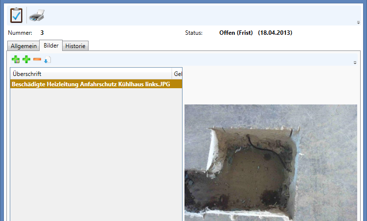
Task: Click the damaged heating pipe photo preview
Action: [271, 163]
